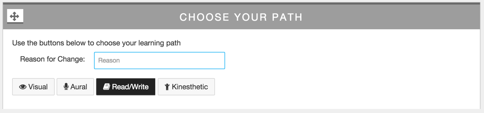Click the "CHOOSE YOUR PATH" header title
Image resolution: width=484 pixels, height=113 pixels.
click(x=241, y=17)
